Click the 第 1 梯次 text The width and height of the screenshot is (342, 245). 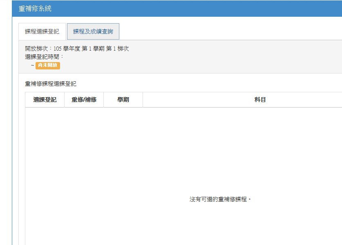point(117,49)
